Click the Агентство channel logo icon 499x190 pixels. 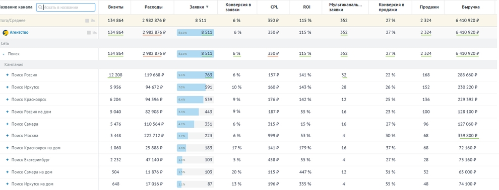[5, 33]
